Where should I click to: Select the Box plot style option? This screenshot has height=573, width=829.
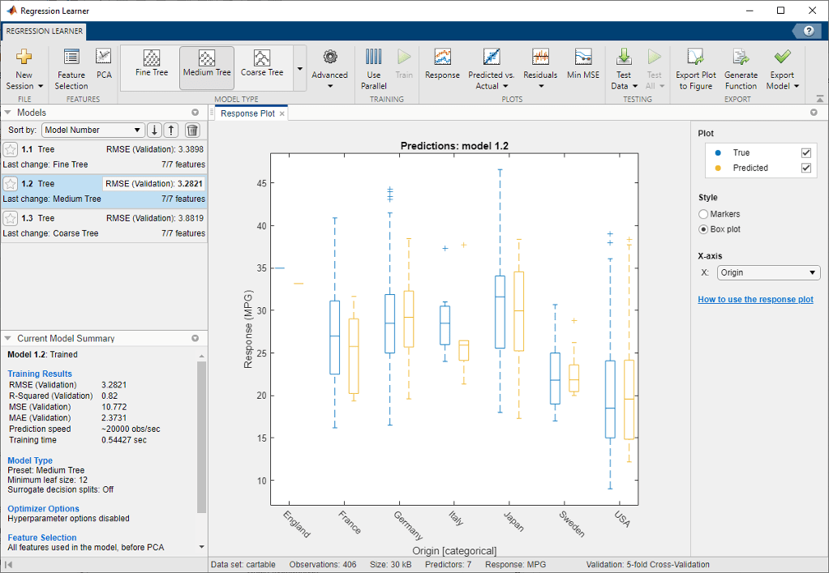pyautogui.click(x=703, y=229)
